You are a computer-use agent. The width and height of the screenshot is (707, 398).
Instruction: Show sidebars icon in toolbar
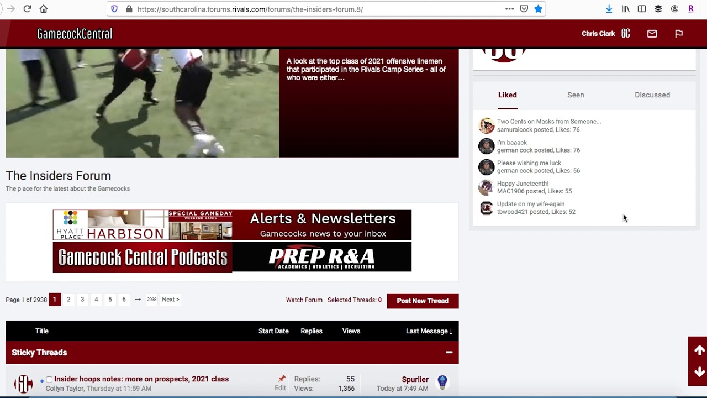click(x=642, y=9)
